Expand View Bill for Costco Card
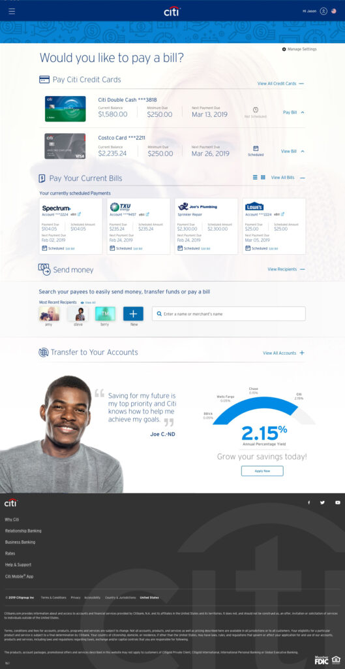This screenshot has width=345, height=669. coord(293,151)
